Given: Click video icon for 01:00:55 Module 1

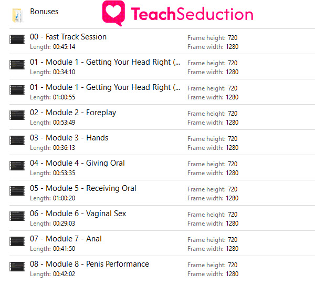Looking at the screenshot, I should point(17,90).
